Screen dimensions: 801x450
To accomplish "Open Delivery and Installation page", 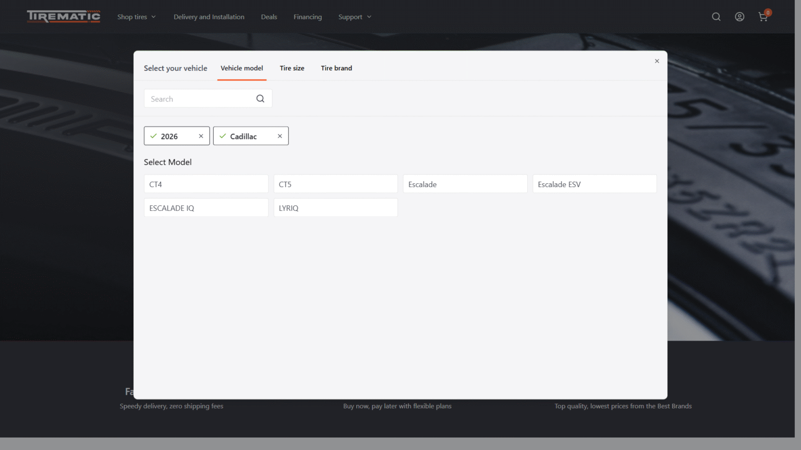I will [209, 17].
